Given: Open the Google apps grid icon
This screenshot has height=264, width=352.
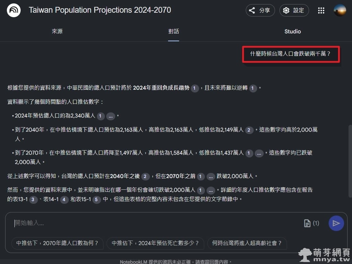Looking at the screenshot, I should pos(321,10).
